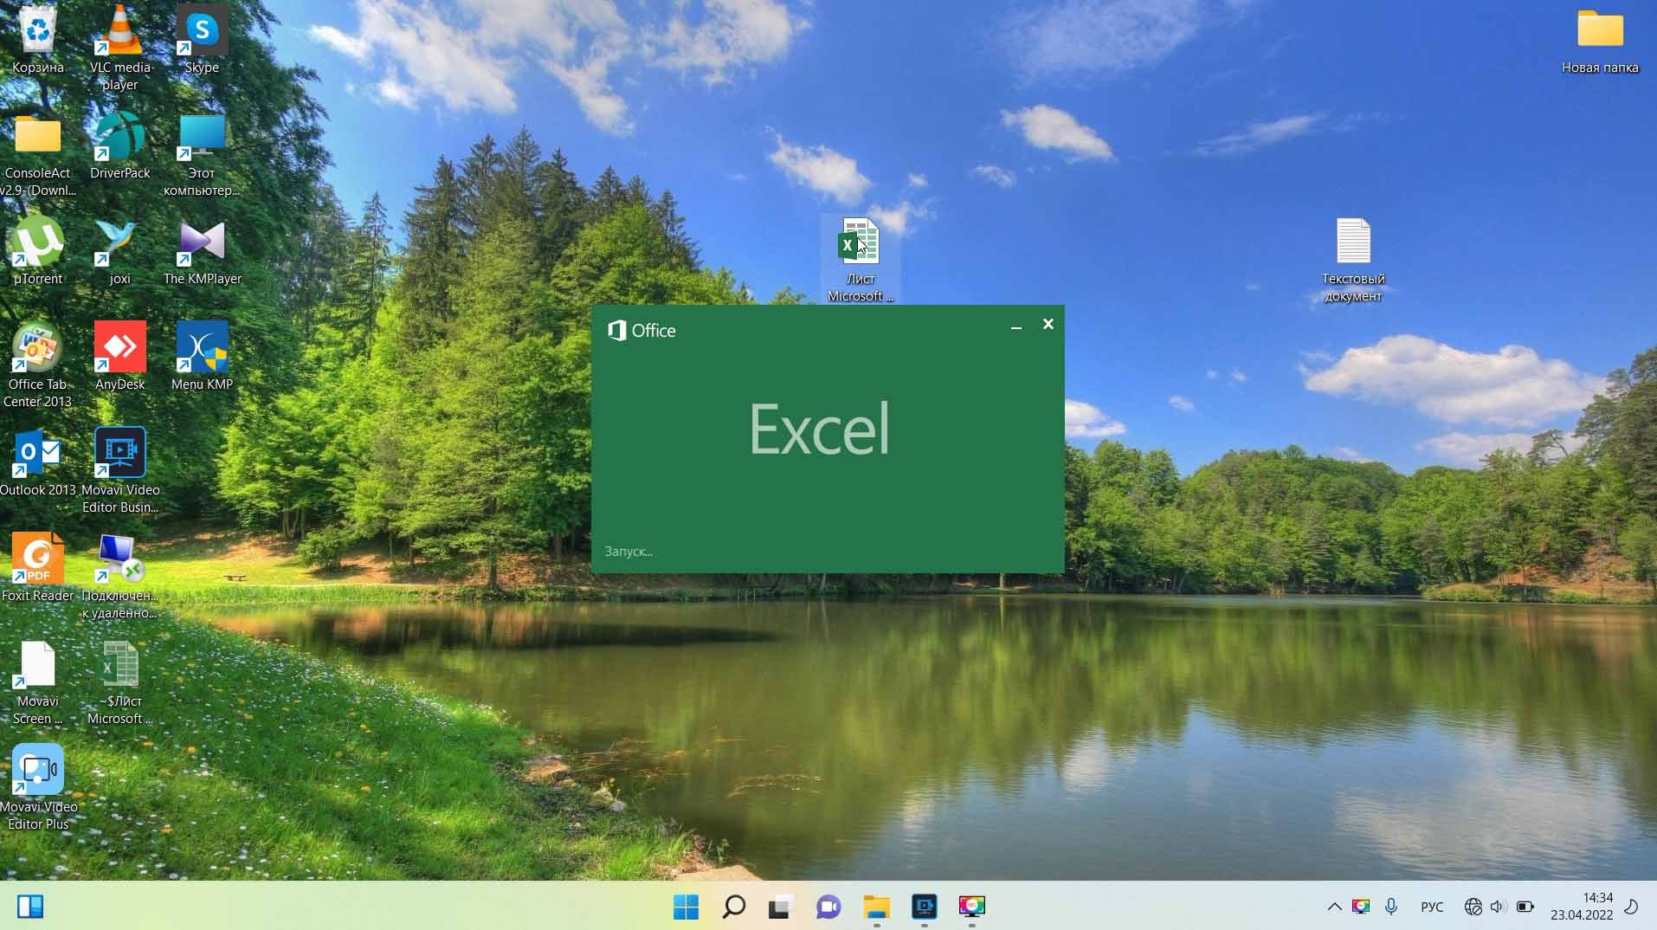
Task: Open Task View on the taskbar
Action: 780,907
